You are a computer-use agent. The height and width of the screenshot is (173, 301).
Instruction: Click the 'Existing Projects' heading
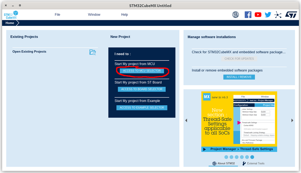[x=24, y=37]
